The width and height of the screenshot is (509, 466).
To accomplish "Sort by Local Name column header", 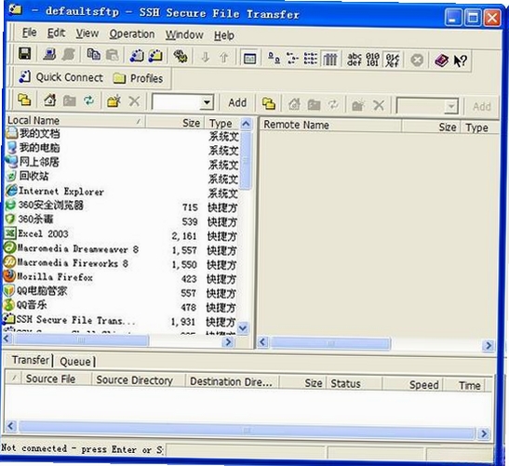I will (x=75, y=121).
